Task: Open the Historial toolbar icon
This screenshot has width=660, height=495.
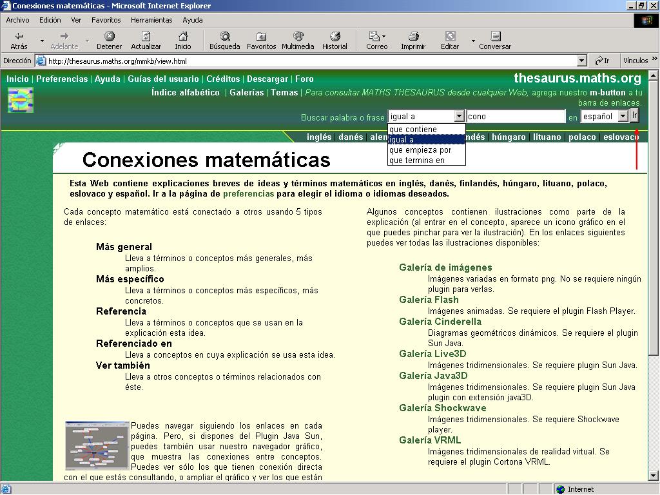Action: (335, 37)
